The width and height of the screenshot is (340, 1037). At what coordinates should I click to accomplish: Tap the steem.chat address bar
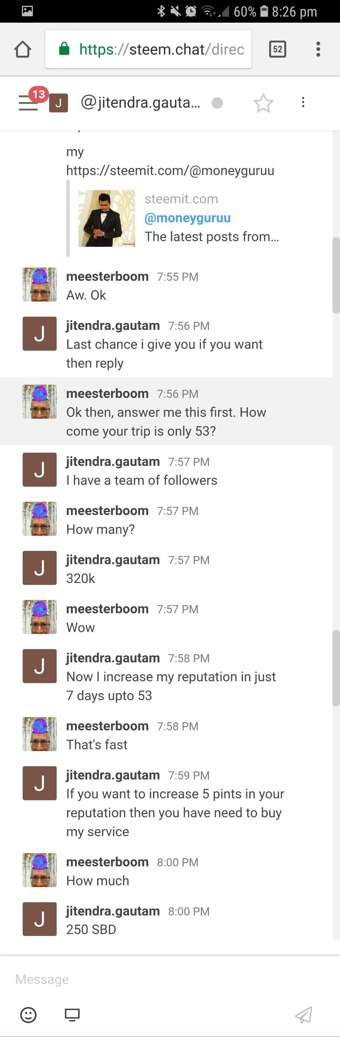(x=148, y=49)
